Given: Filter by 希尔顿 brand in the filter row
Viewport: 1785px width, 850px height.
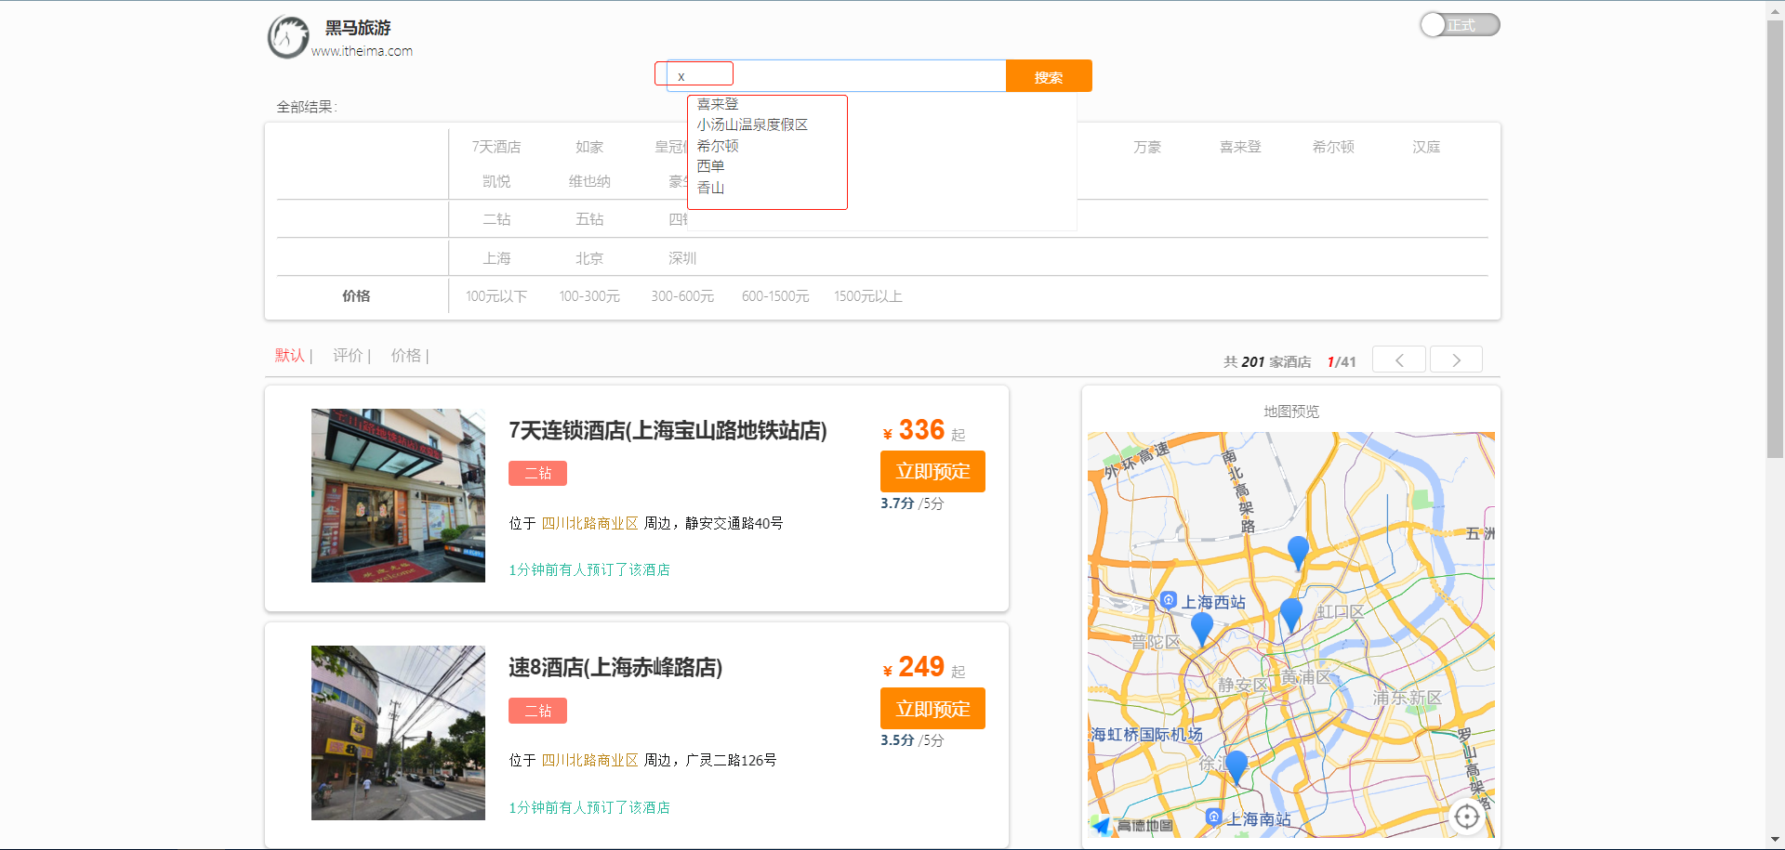Looking at the screenshot, I should (1333, 147).
